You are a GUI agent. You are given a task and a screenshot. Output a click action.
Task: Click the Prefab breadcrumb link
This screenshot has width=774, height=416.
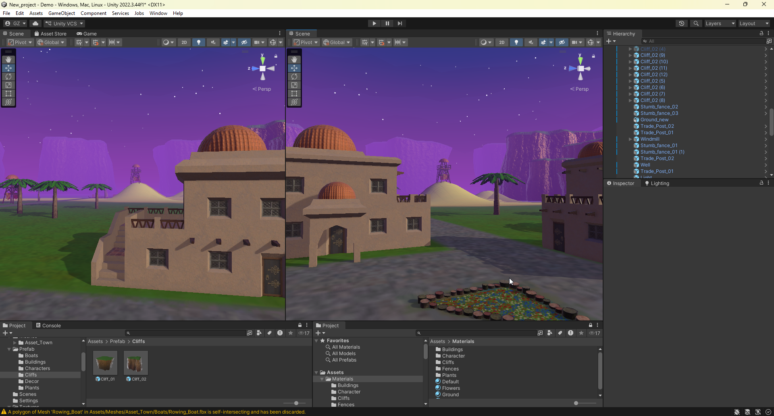pos(117,341)
